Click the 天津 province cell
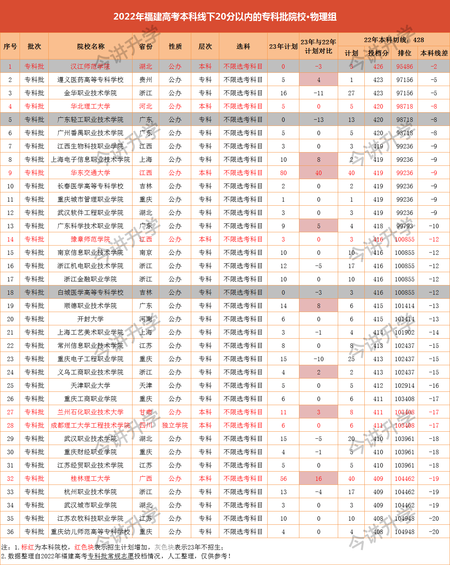Viewport: 450px width, 565px height. point(146,386)
